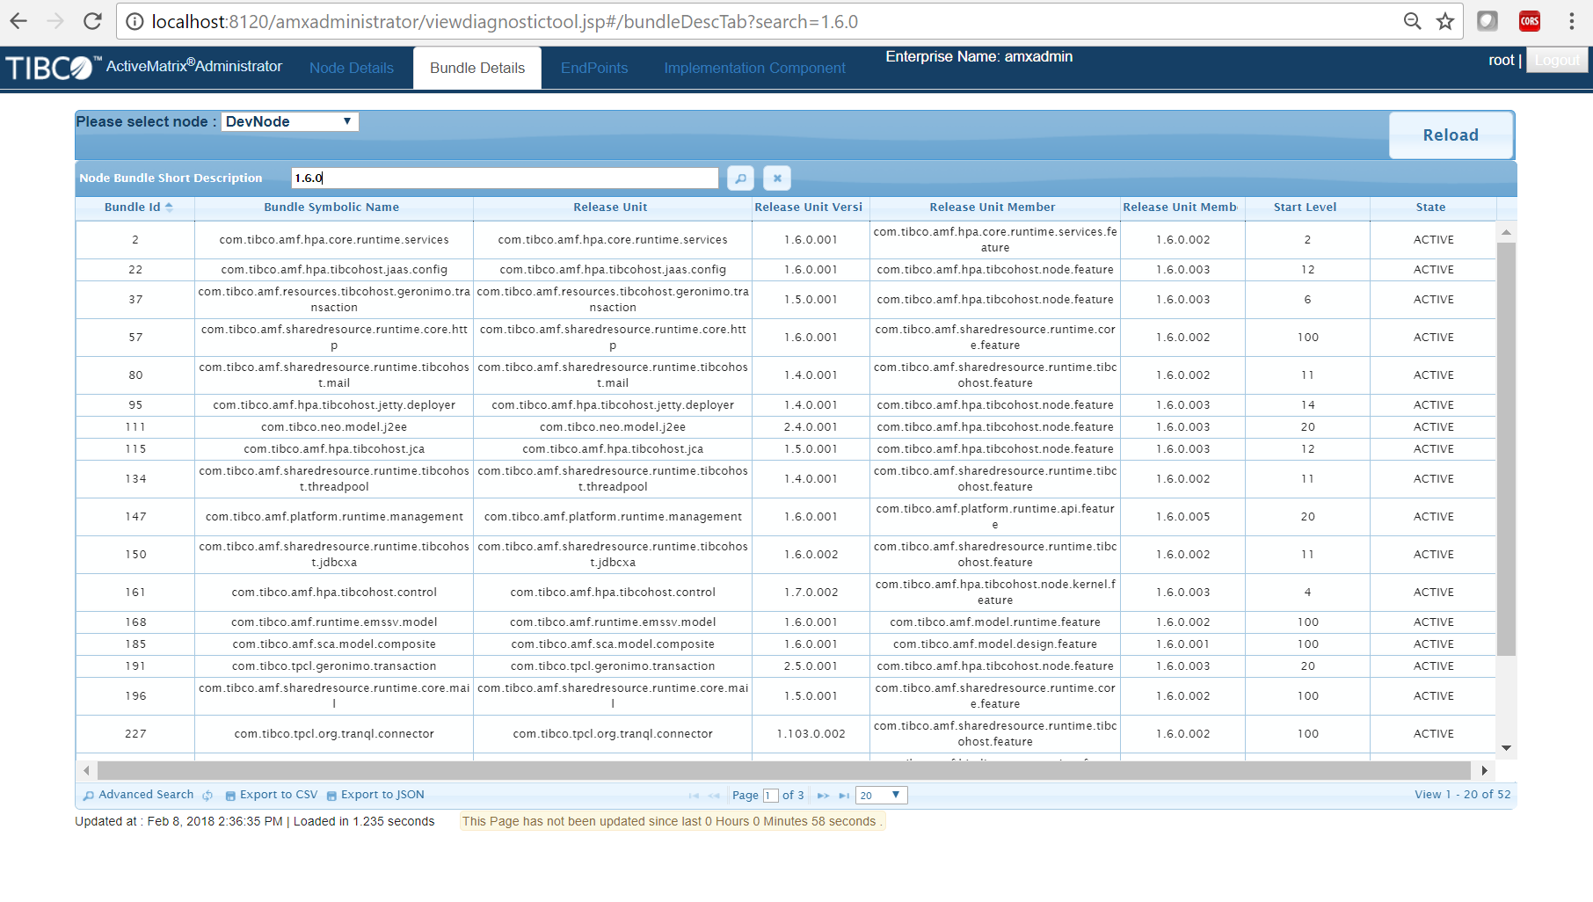The image size is (1593, 902).
Task: Click the Reload button
Action: tap(1451, 135)
